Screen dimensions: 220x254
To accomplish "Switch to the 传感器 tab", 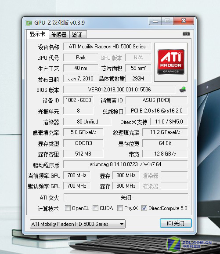I will tap(59, 35).
